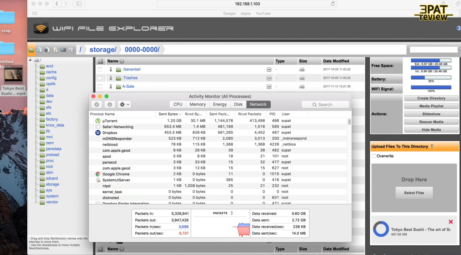This screenshot has width=461, height=255.
Task: Cancel the Tokyo Best Sushi upload with red X
Action: (451, 222)
